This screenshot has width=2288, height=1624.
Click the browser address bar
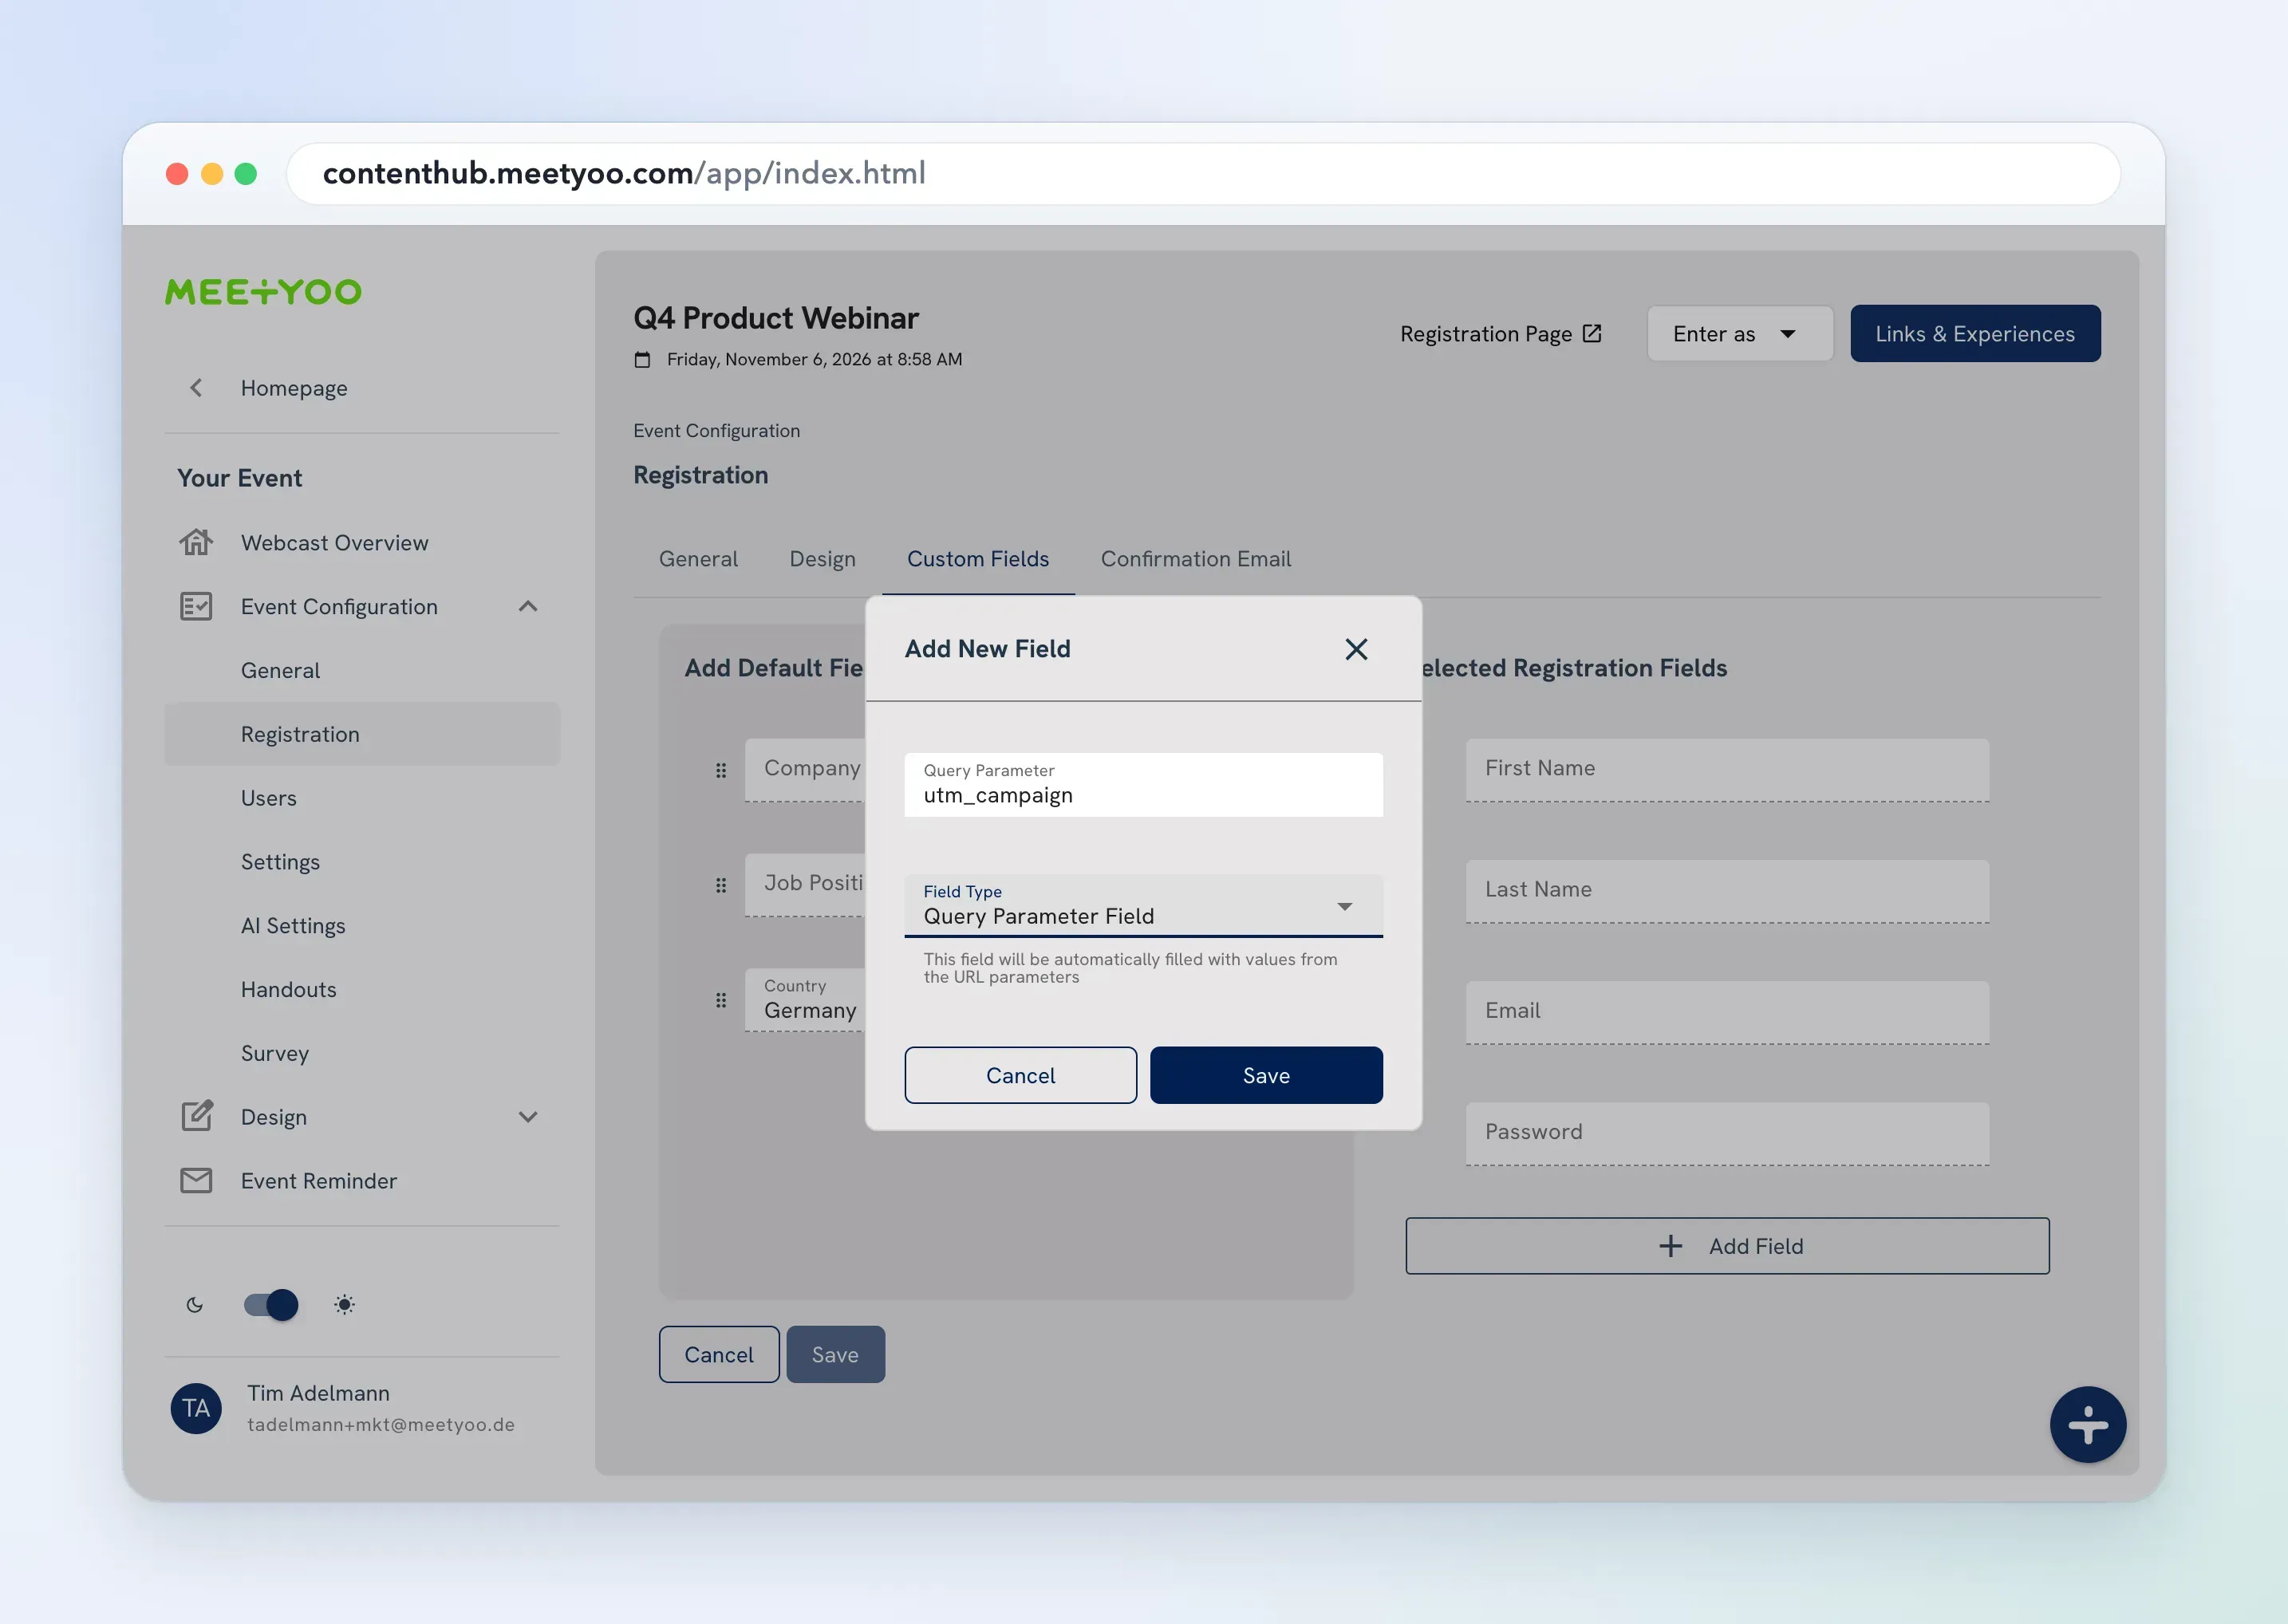coord(1203,173)
